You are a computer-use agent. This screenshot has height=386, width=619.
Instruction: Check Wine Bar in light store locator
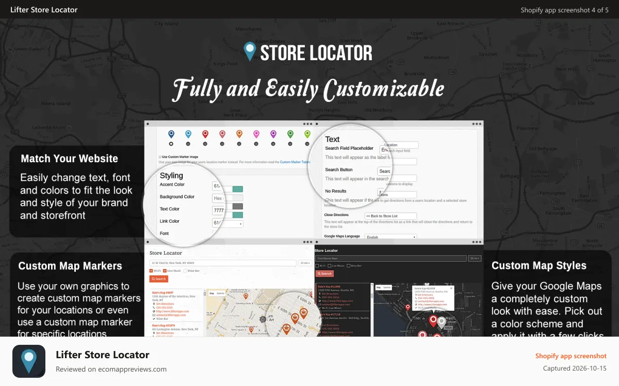(184, 271)
